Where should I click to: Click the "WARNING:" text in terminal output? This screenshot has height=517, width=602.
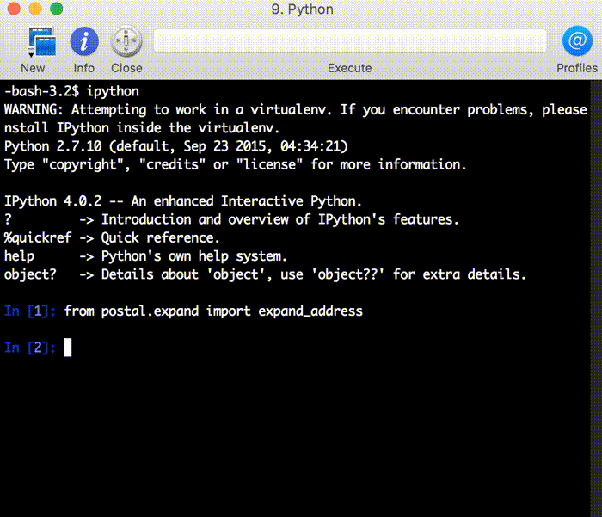34,110
